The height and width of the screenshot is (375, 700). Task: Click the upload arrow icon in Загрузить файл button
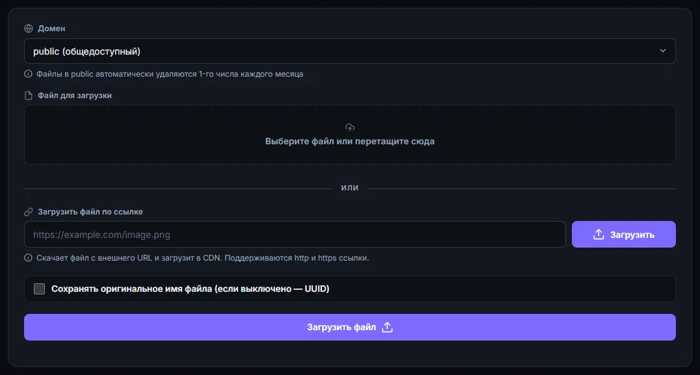(x=388, y=328)
